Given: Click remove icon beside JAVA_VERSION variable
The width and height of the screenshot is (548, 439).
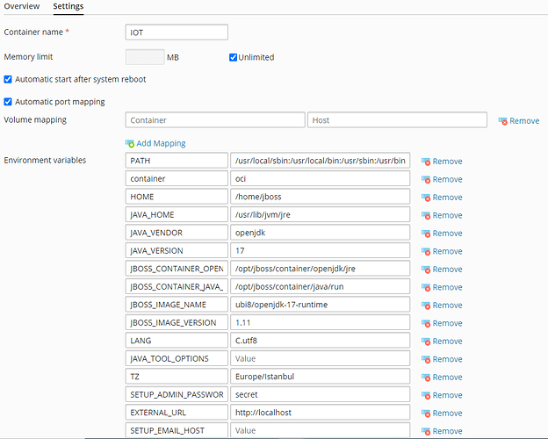Looking at the screenshot, I should pos(426,251).
